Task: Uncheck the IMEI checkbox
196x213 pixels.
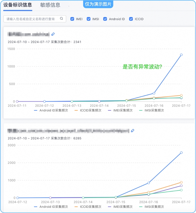Action: point(72,19)
